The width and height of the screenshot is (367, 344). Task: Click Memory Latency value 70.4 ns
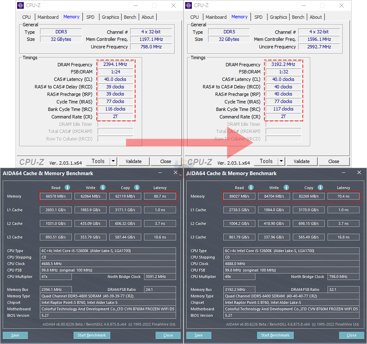343,196
